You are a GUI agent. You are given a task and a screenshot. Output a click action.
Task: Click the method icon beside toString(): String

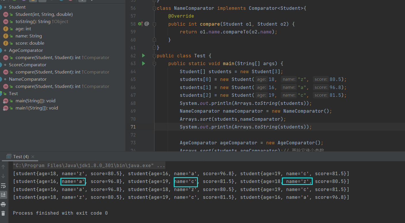point(6,22)
